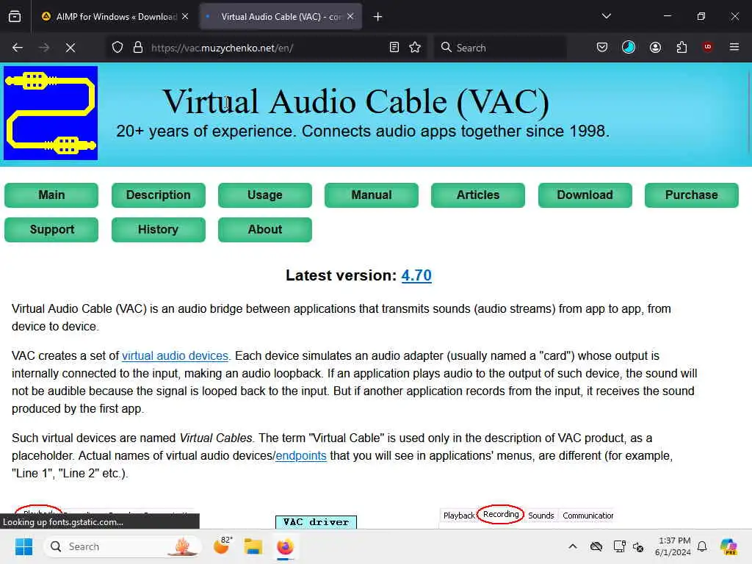Stop loading the page
The height and width of the screenshot is (564, 752).
pos(70,48)
